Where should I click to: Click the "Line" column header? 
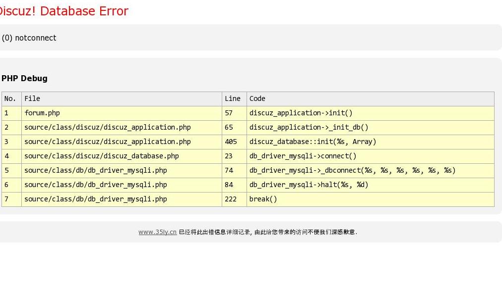[x=234, y=98]
